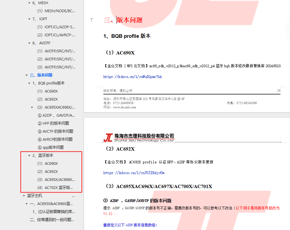The image size is (290, 230).
Task: Go to (1) IOPT/CL/A2DP-S outline entry
Action: click(56, 27)
